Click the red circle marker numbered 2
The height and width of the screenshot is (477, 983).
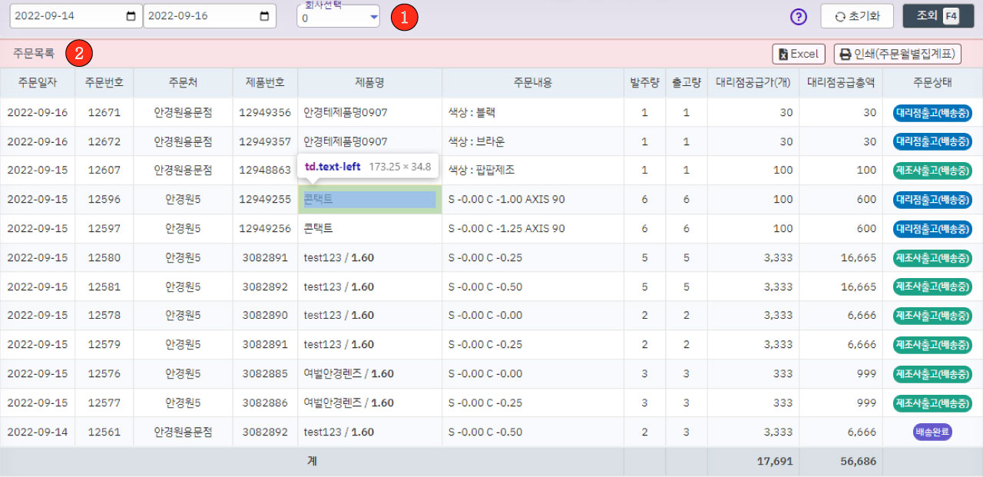(x=79, y=54)
